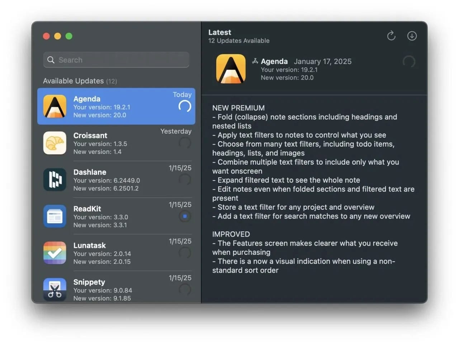Click the update circle in Snippety row

(x=185, y=290)
